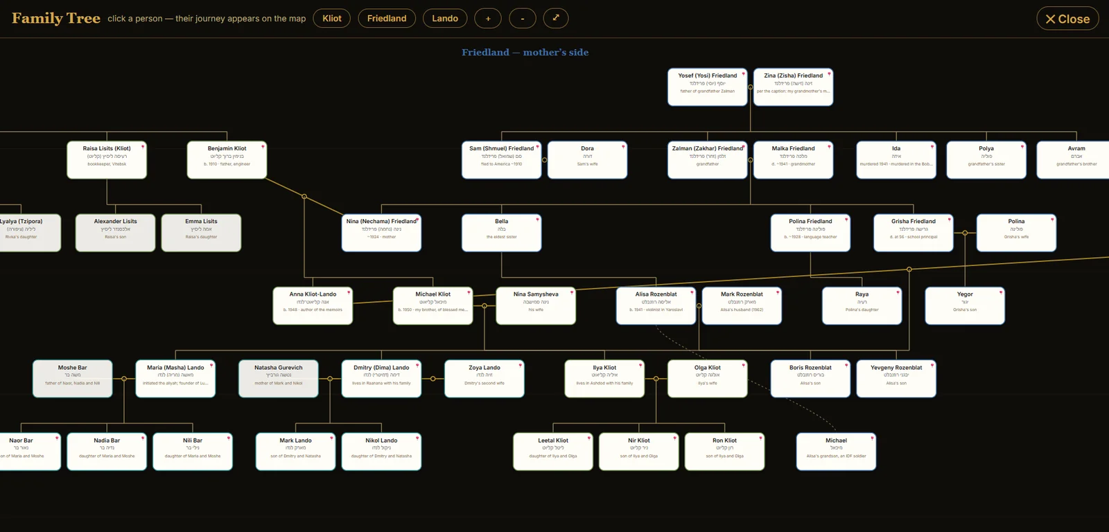Click the pin icon on Michael Kliot's card

pyautogui.click(x=469, y=292)
